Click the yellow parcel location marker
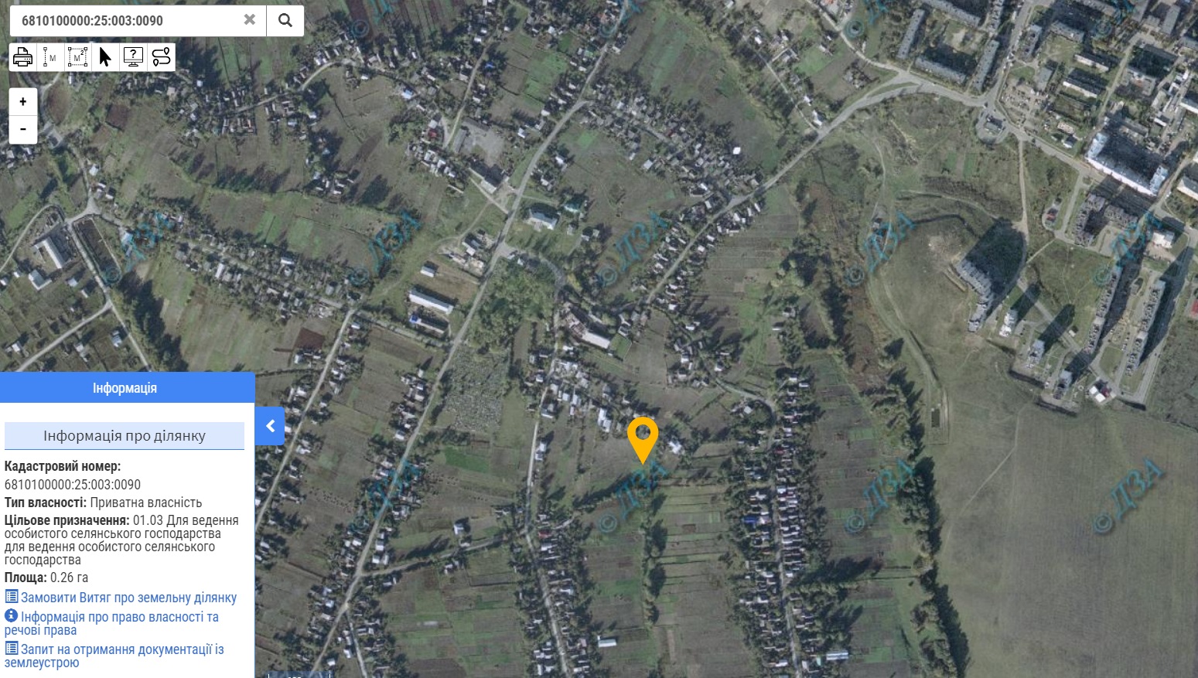1198x678 pixels. tap(642, 438)
